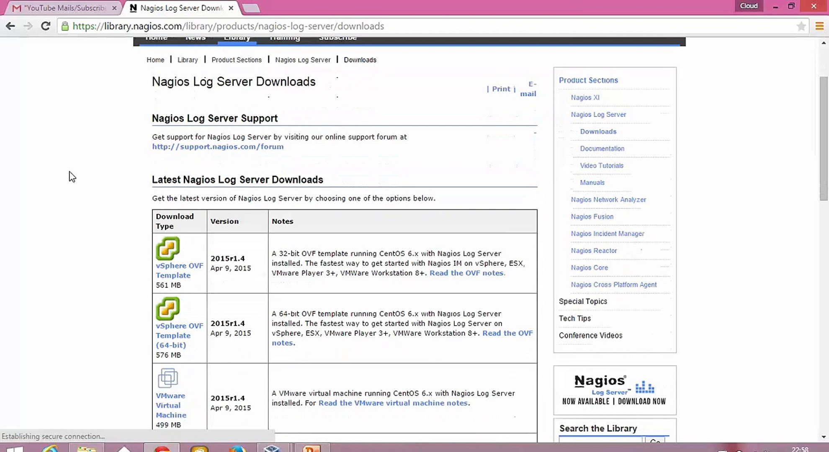Click the E-mail link
The width and height of the screenshot is (829, 452).
528,89
